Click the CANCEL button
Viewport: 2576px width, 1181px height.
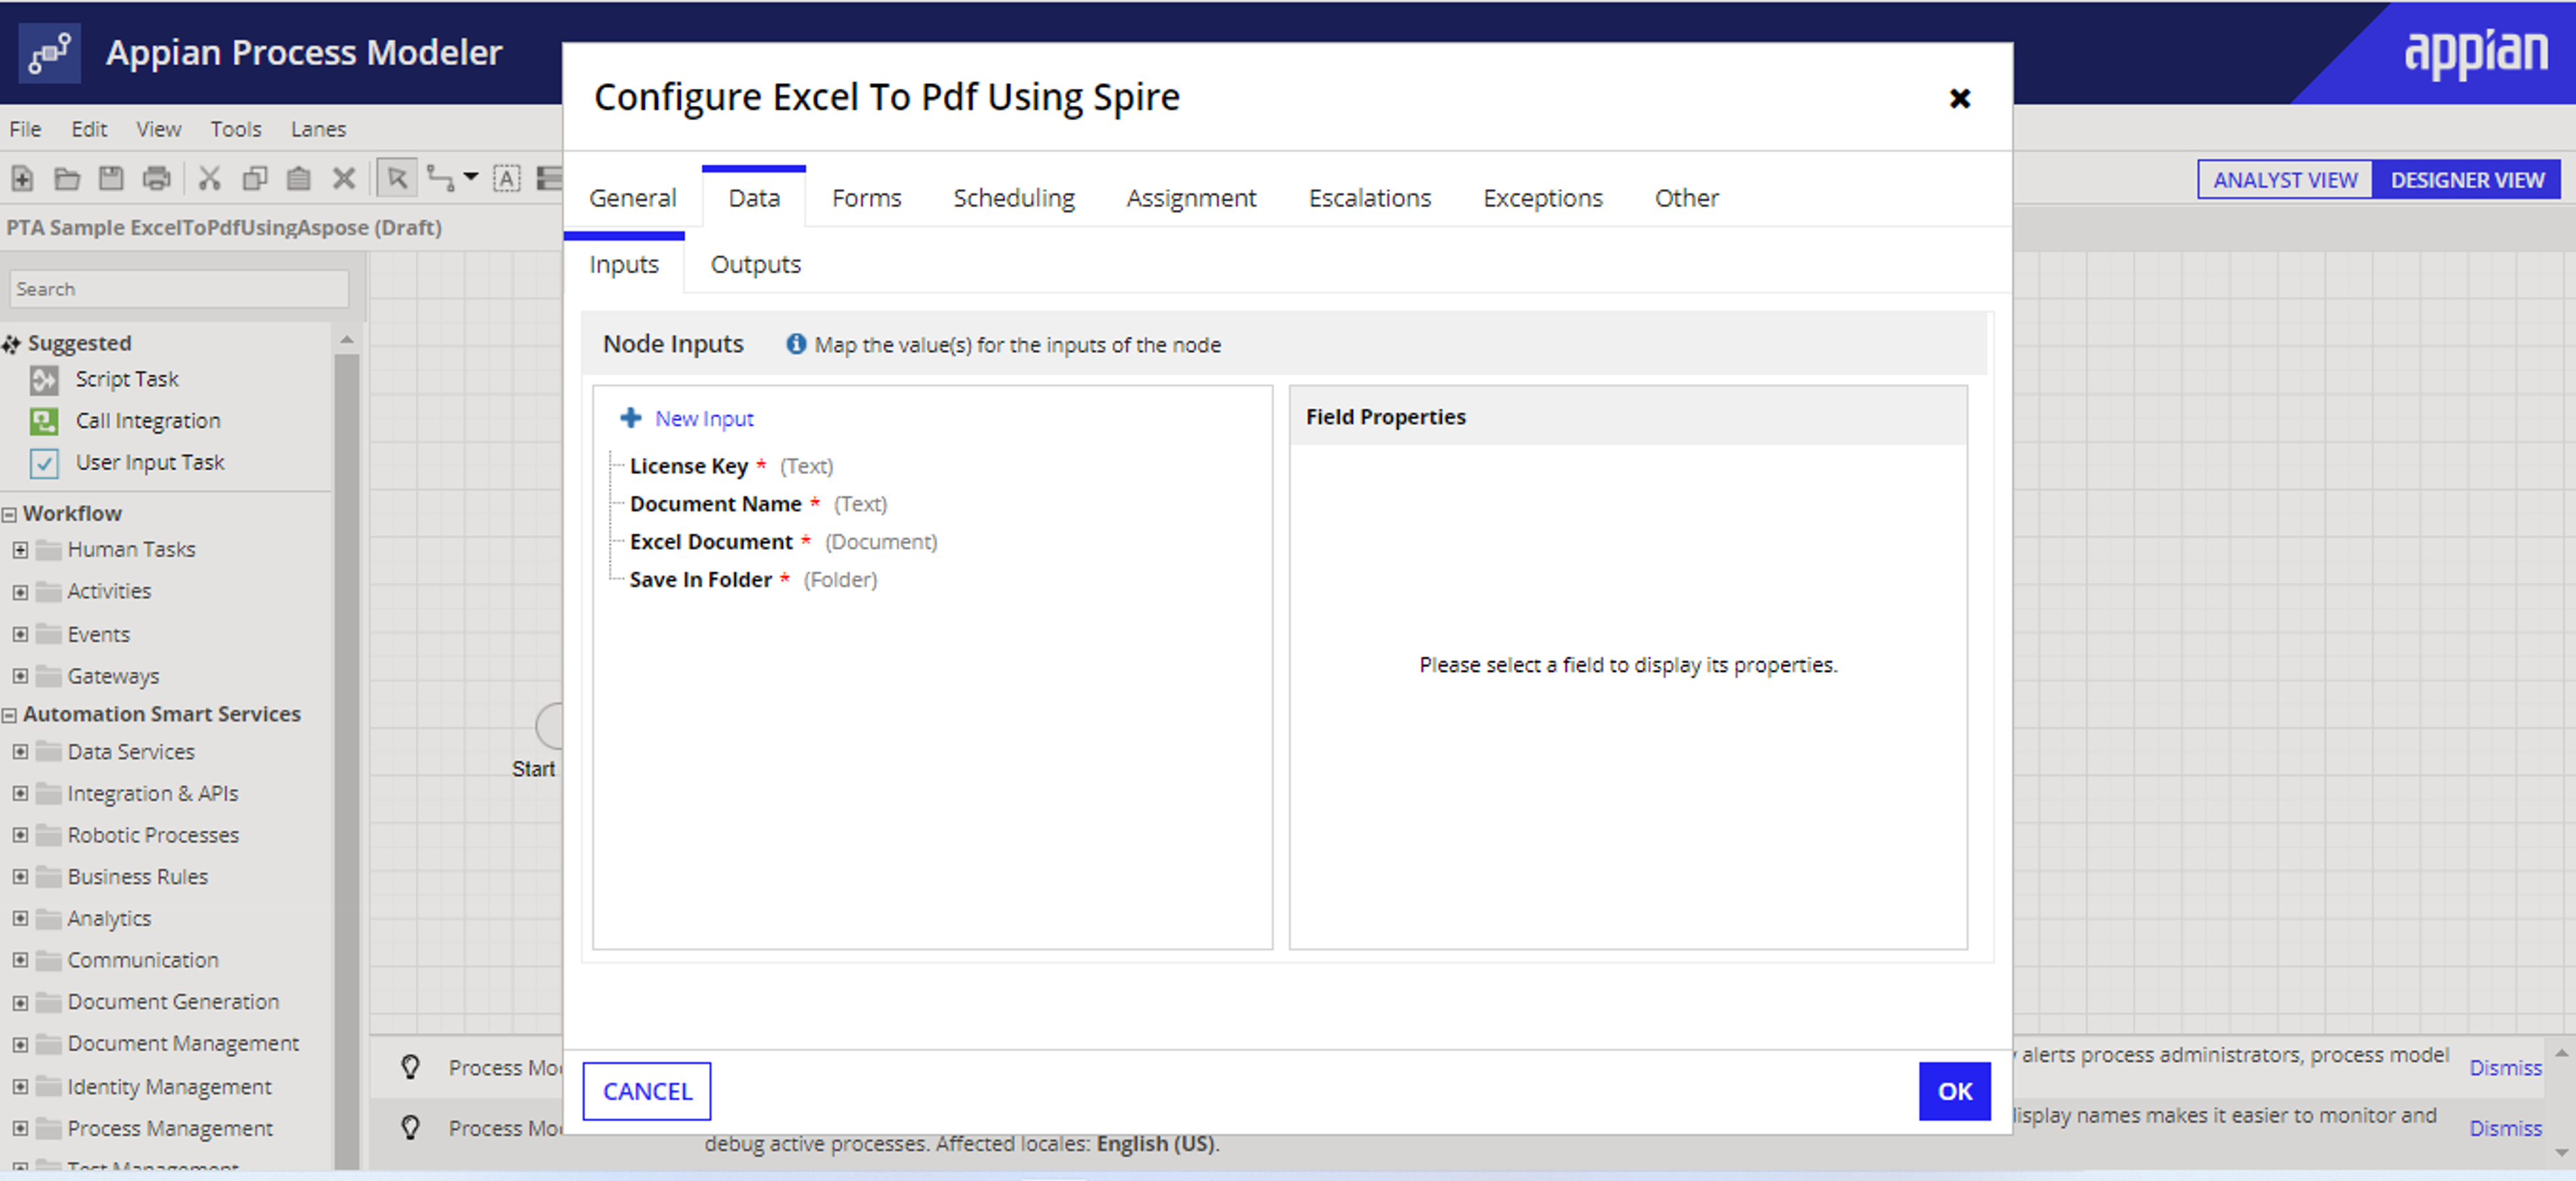pyautogui.click(x=647, y=1091)
